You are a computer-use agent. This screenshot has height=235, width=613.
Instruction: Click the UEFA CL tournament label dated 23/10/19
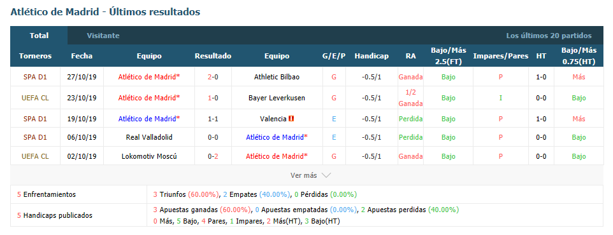coord(35,98)
